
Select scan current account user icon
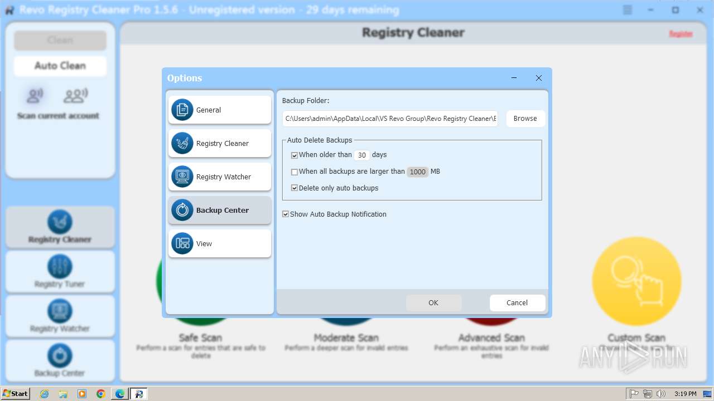pos(35,96)
